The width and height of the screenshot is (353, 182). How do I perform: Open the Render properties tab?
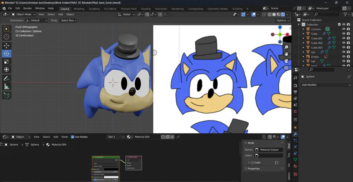(295, 86)
